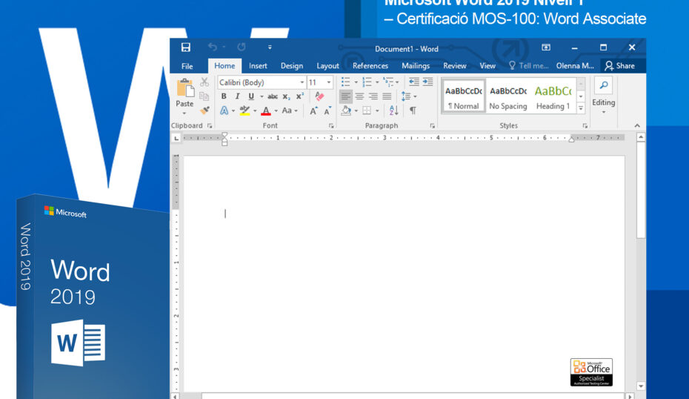Justify paragraph text

pyautogui.click(x=387, y=96)
